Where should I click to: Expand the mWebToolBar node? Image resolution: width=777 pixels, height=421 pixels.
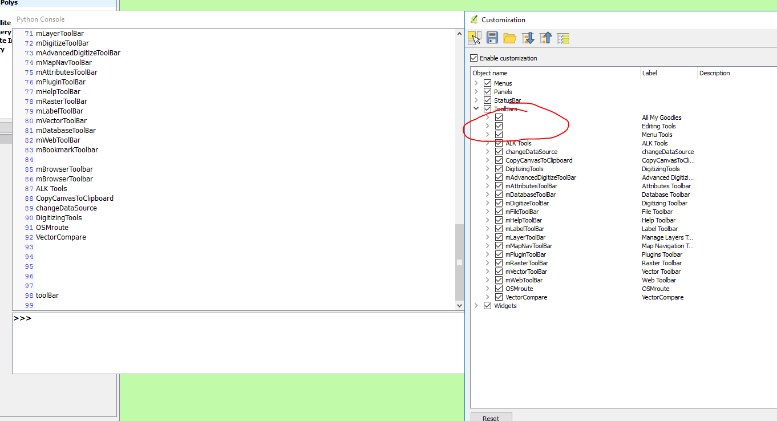(488, 280)
